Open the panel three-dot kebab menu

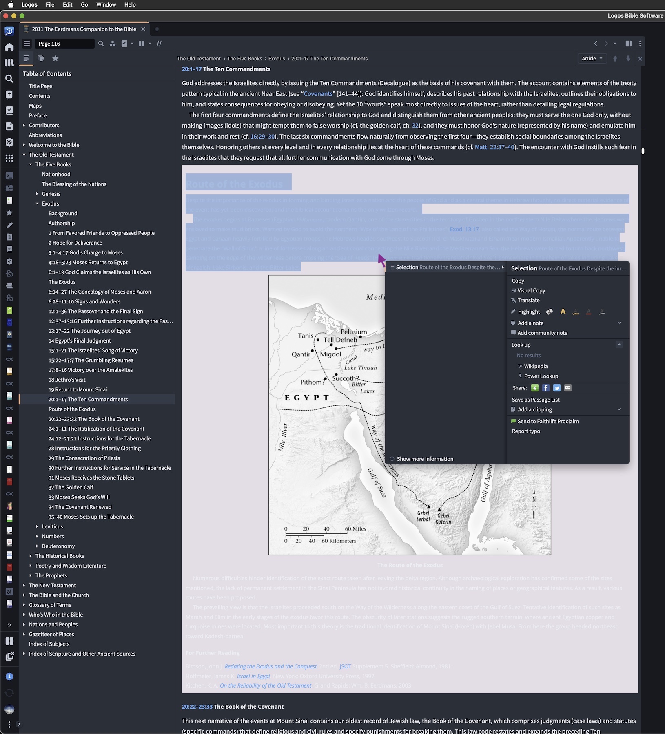pos(640,44)
